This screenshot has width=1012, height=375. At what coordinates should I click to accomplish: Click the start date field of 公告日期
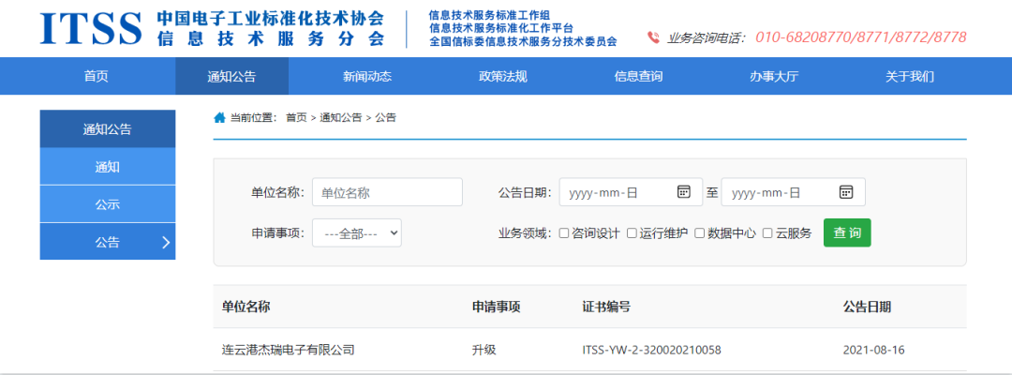point(614,192)
